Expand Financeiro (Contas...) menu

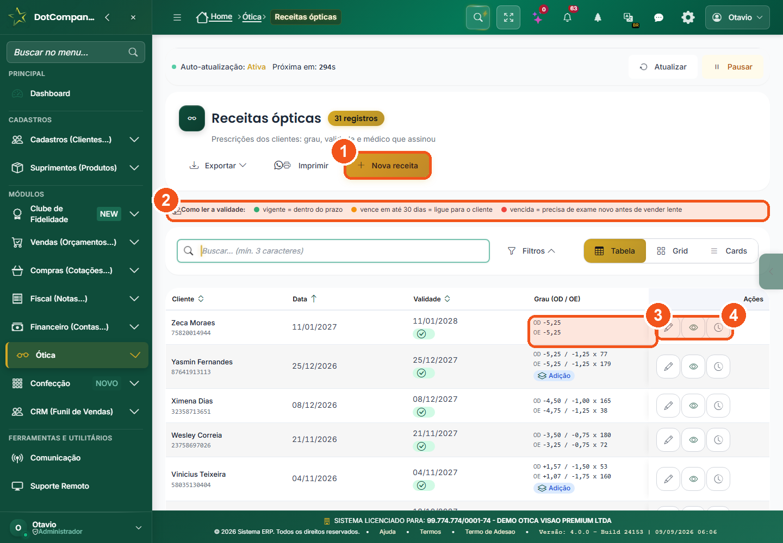[76, 327]
